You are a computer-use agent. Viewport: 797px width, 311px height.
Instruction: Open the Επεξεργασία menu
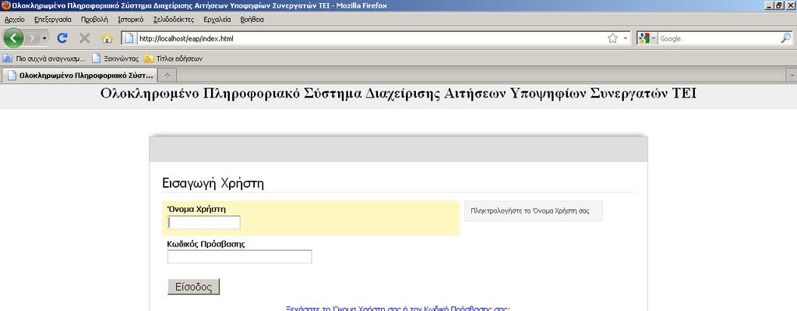click(53, 19)
